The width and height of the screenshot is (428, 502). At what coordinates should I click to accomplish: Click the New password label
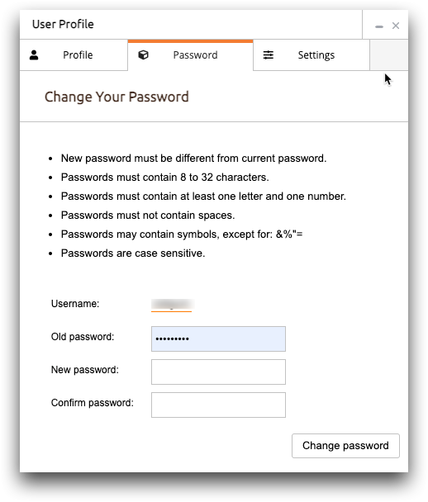click(85, 370)
